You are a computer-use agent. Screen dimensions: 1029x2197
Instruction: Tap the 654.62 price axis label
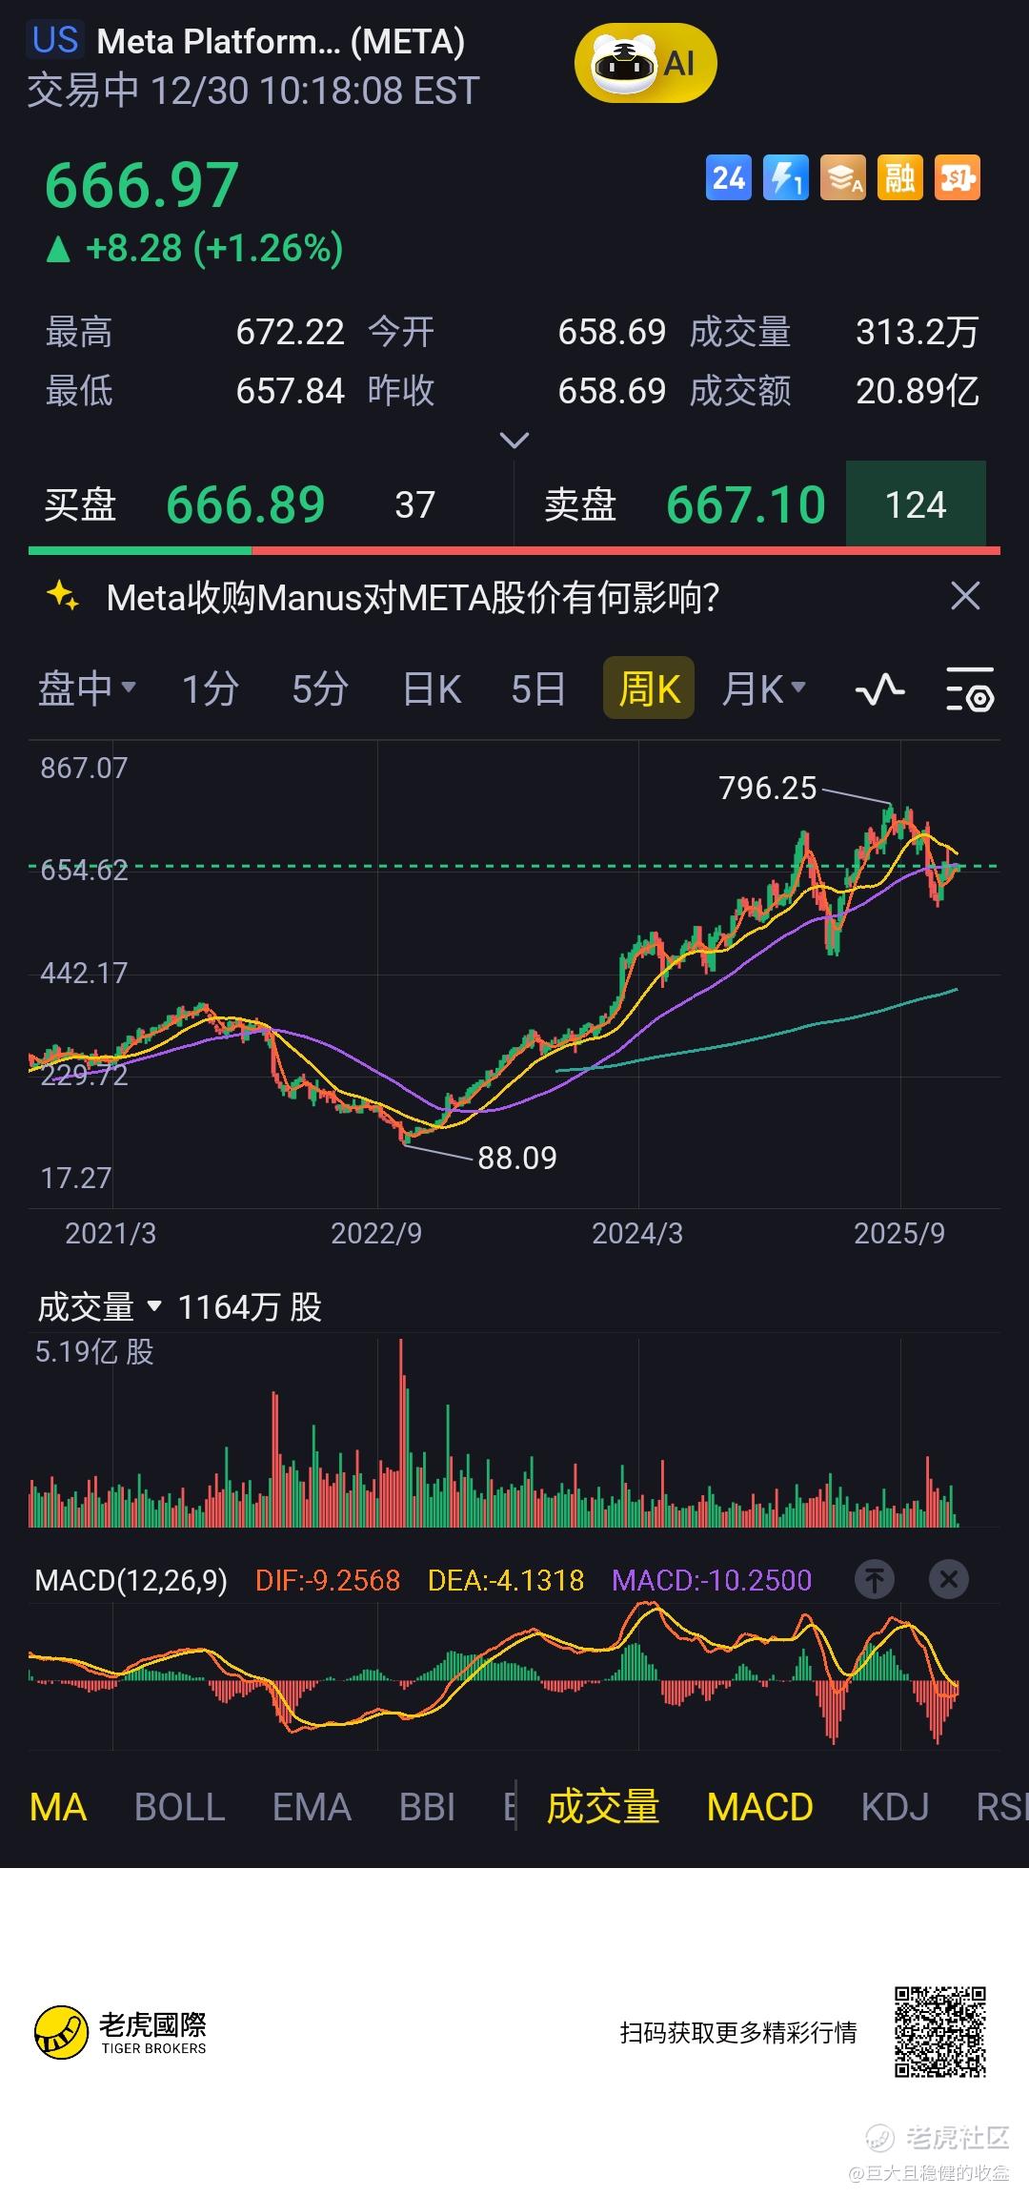[x=84, y=870]
